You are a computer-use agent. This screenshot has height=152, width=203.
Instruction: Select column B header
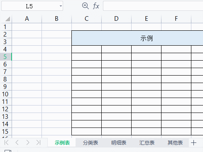[x=56, y=19]
